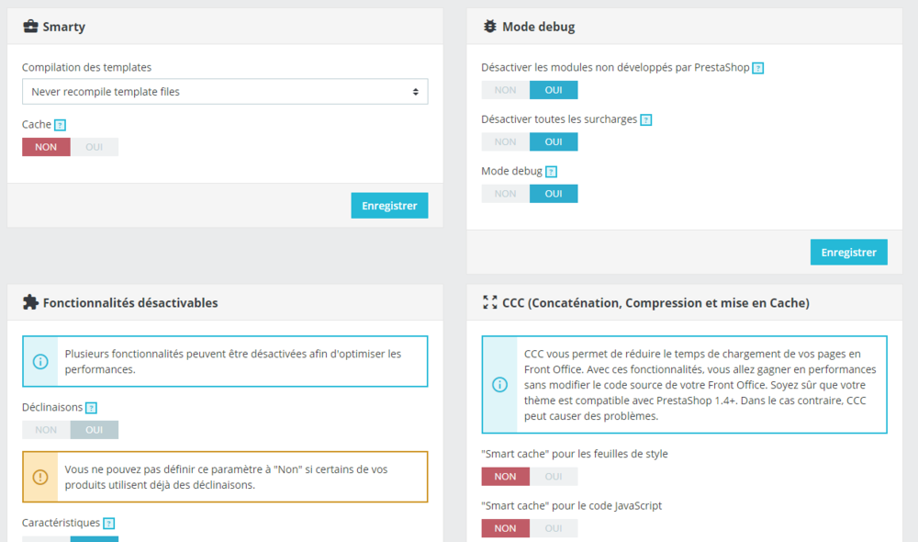Image resolution: width=918 pixels, height=542 pixels.
Task: Show help for modules non développés par PrestaShop
Action: [x=757, y=68]
